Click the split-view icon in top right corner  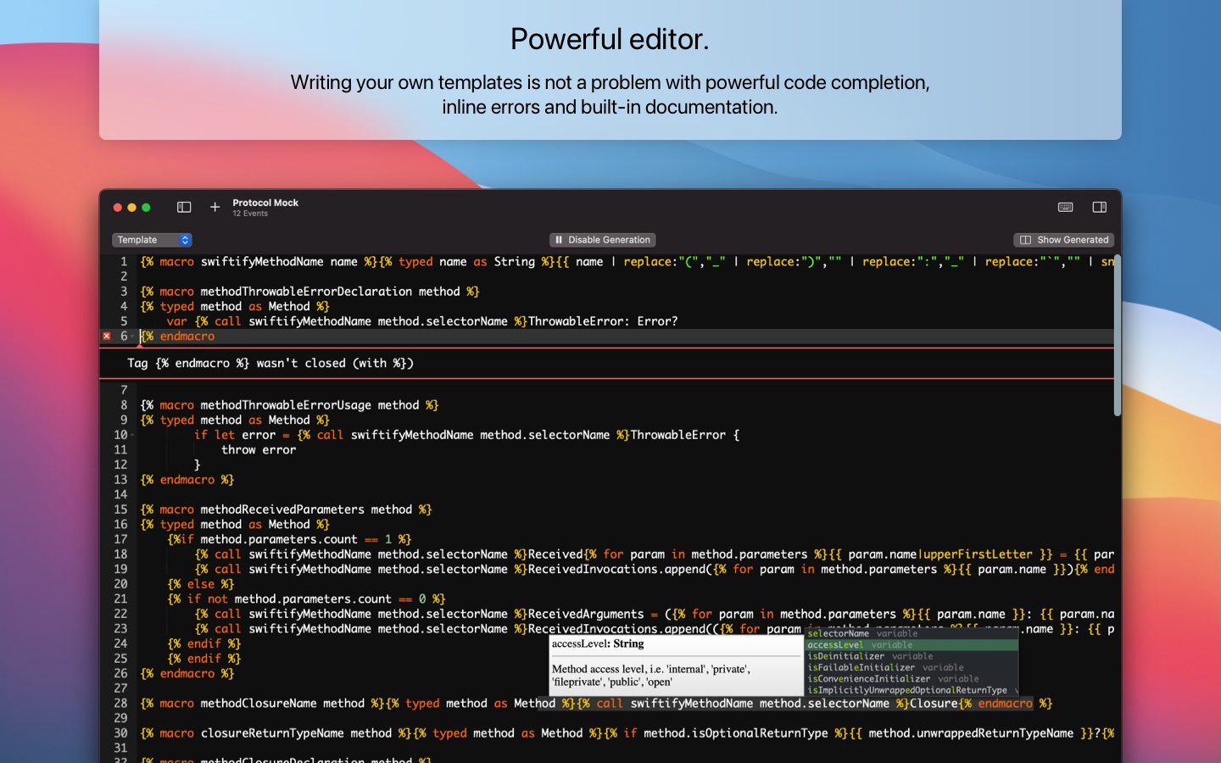point(1100,207)
